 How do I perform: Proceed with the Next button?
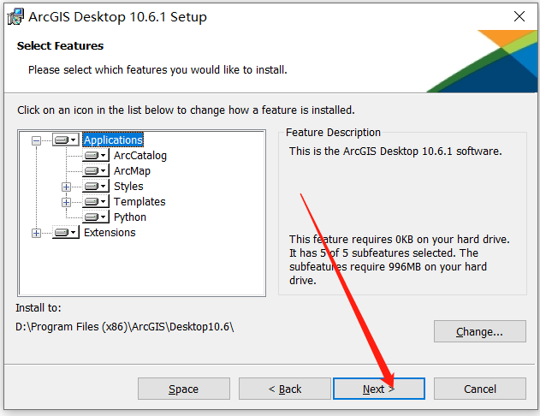[379, 389]
